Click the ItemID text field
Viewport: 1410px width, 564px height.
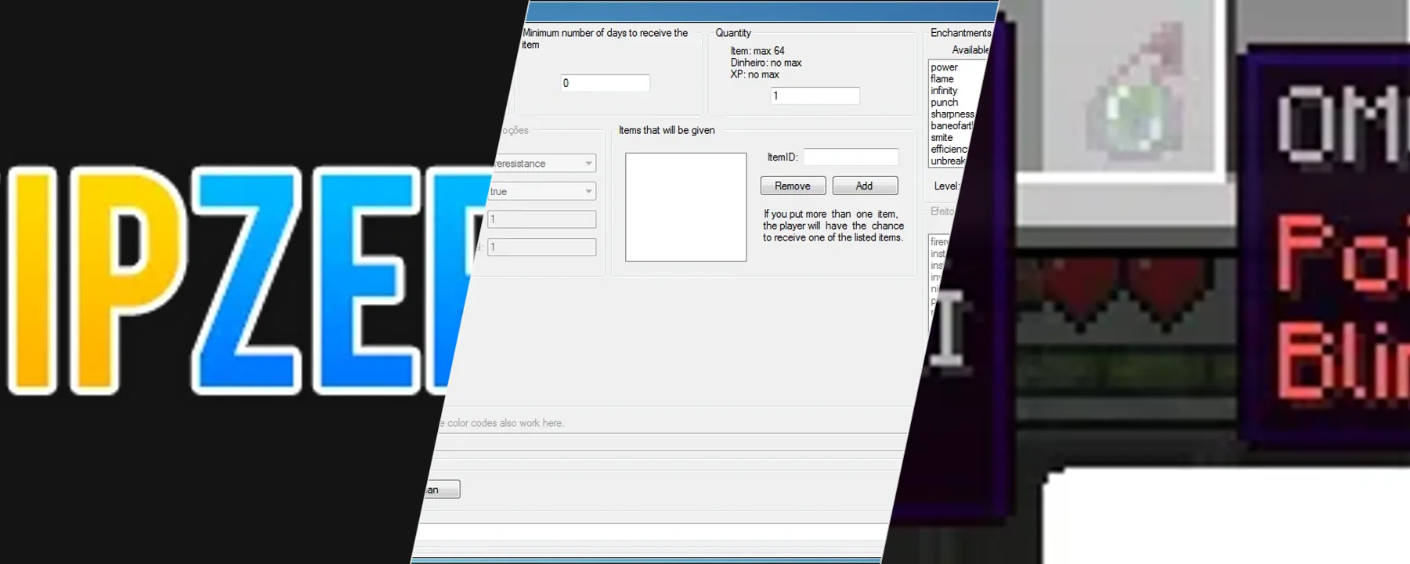pyautogui.click(x=851, y=157)
